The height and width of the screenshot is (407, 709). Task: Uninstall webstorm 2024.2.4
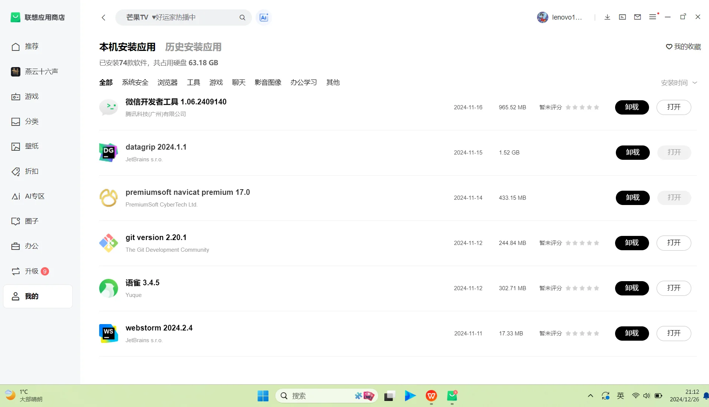(x=632, y=334)
